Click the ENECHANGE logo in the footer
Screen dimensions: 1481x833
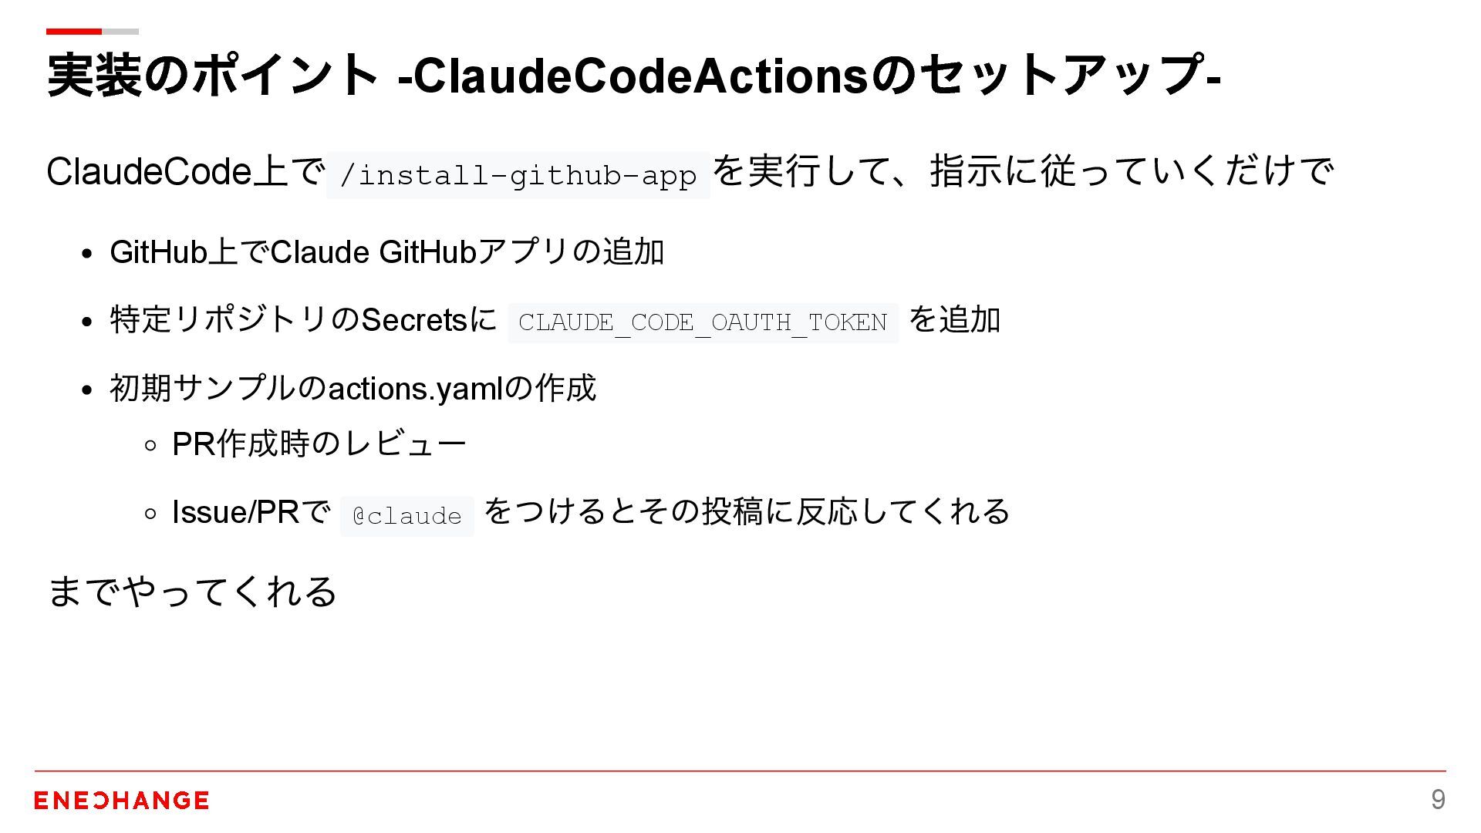click(x=121, y=801)
